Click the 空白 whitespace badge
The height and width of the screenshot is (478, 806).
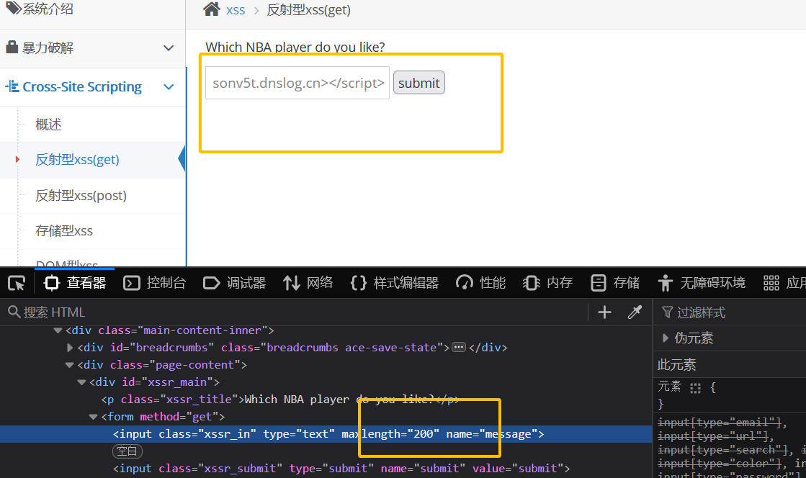(x=127, y=451)
